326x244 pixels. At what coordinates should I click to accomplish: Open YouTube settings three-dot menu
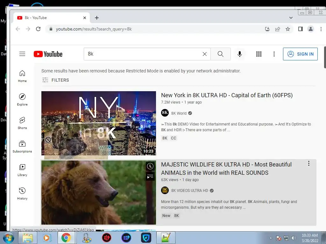tap(274, 54)
